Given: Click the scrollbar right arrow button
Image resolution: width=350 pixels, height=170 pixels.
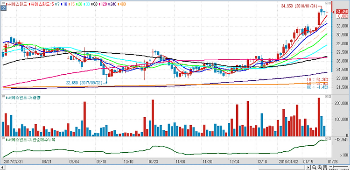Looking at the screenshot, I should pyautogui.click(x=308, y=167).
